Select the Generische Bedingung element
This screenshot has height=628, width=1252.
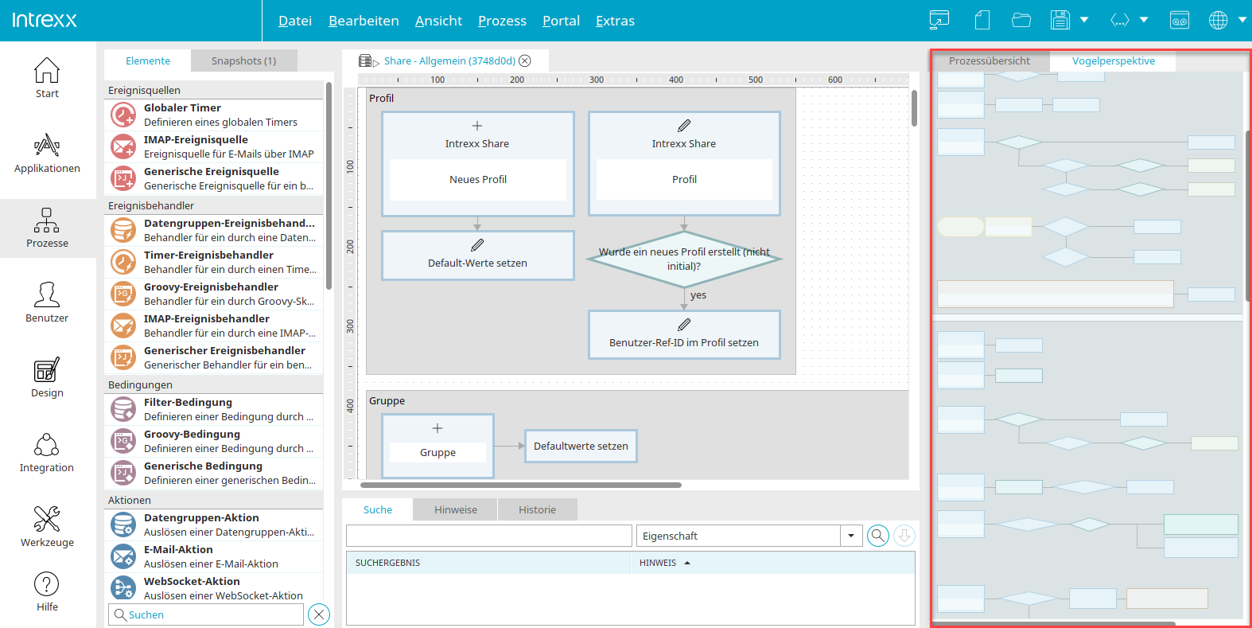214,473
